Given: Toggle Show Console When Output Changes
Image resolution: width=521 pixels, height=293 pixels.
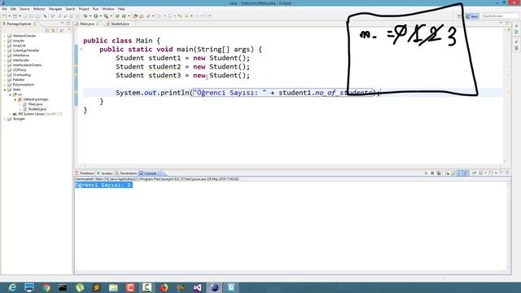Looking at the screenshot, I should point(459,173).
